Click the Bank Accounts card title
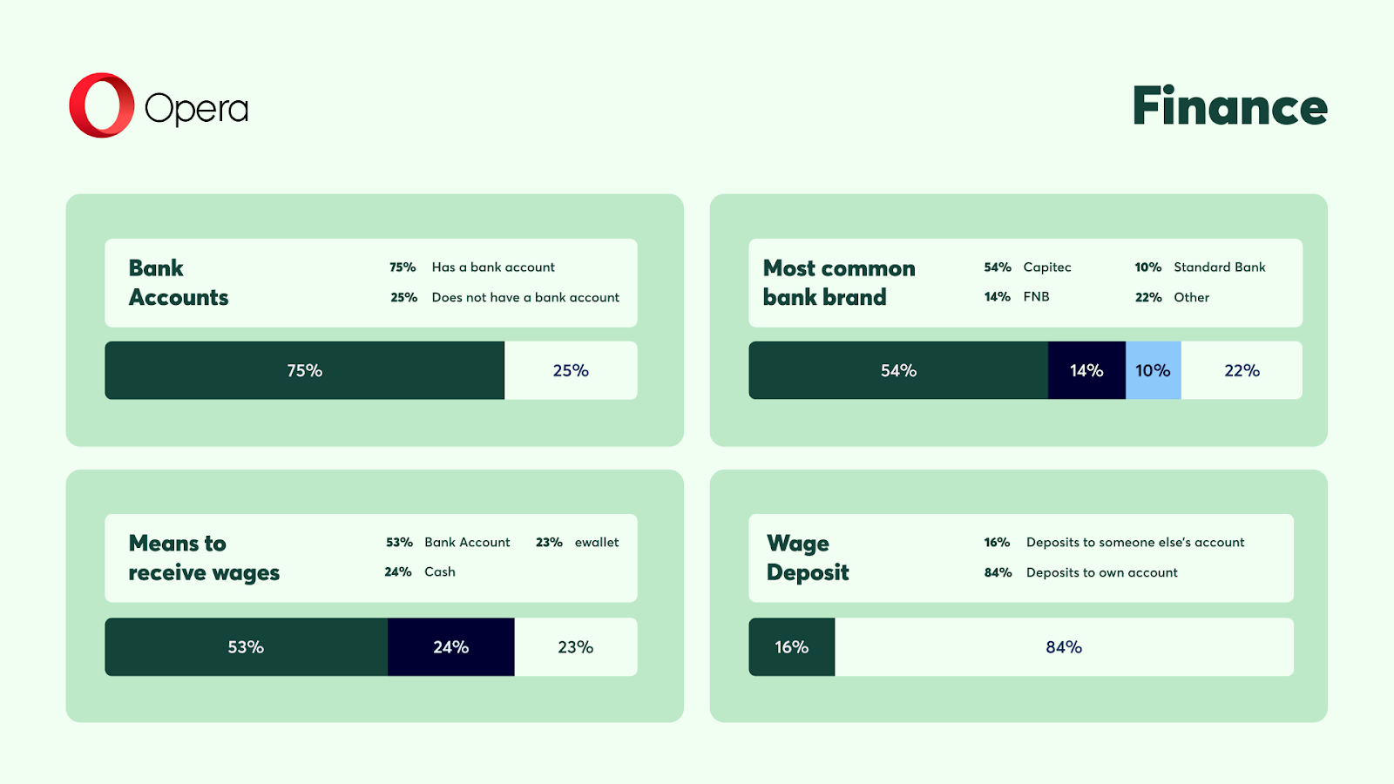1394x784 pixels. pyautogui.click(x=179, y=282)
